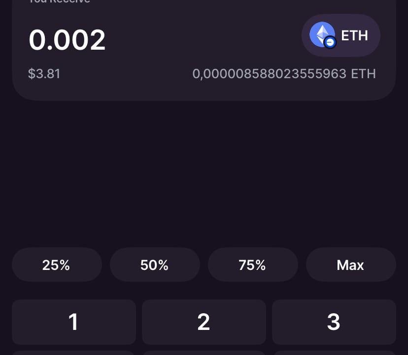
Task: Click the 0,000008588023555963 ETH balance text
Action: (284, 74)
